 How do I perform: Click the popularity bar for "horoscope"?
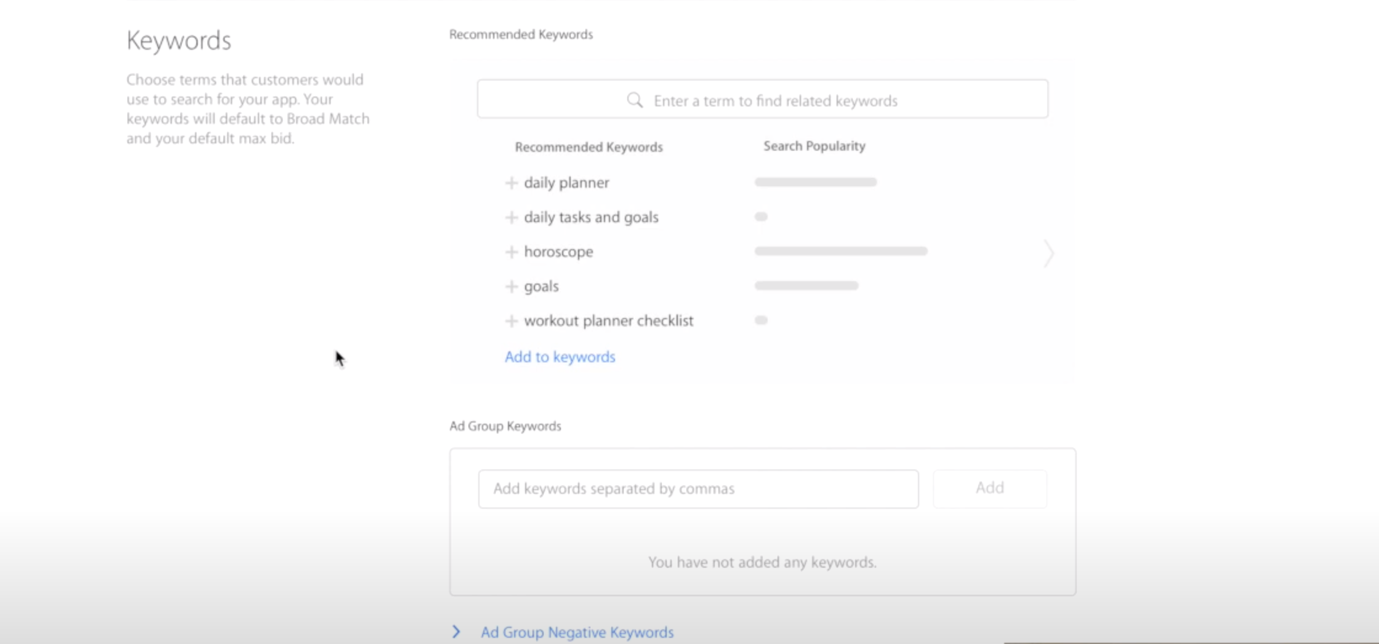click(x=840, y=251)
